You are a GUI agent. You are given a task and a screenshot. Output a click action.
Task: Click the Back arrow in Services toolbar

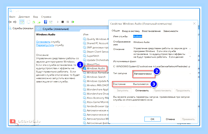(x=10, y=22)
